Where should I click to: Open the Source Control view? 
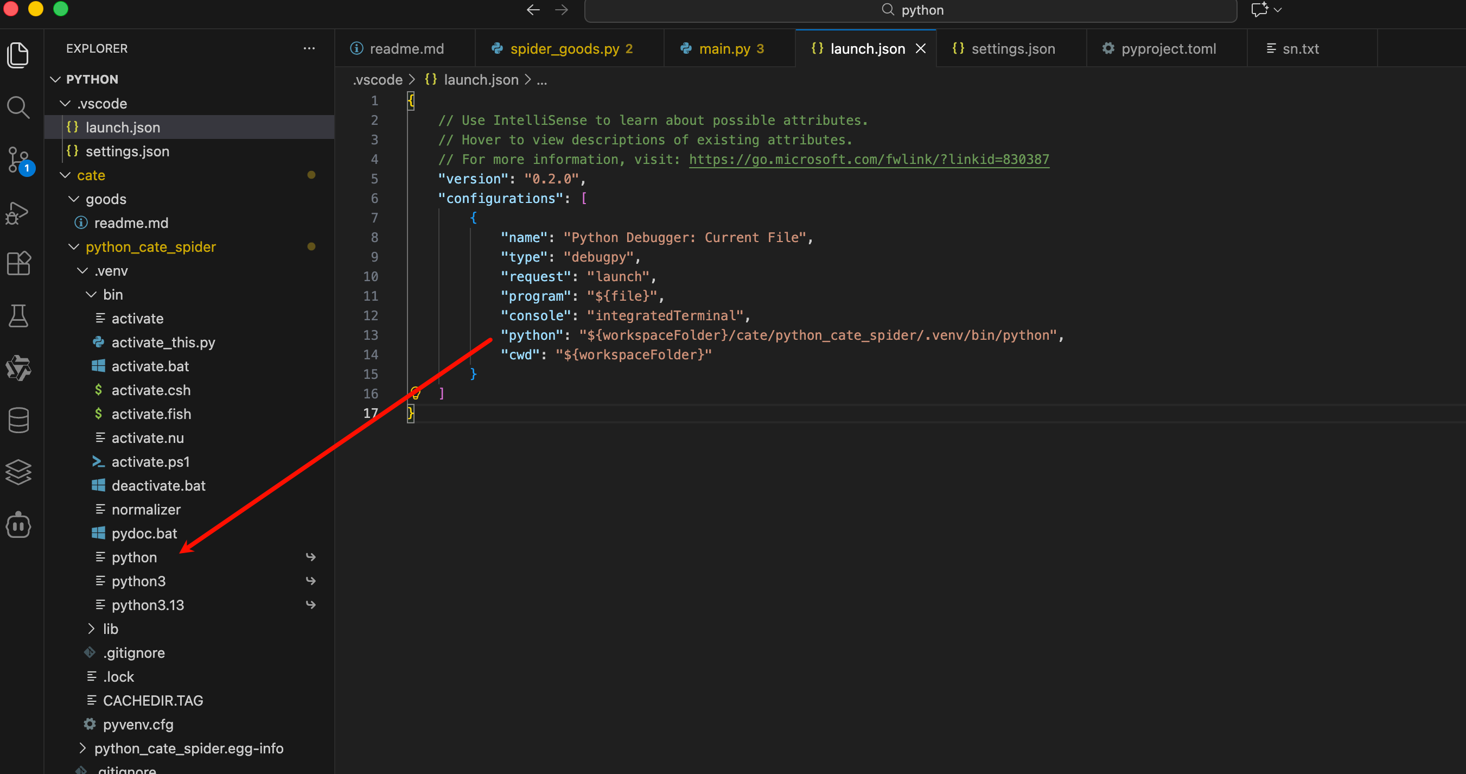click(18, 160)
